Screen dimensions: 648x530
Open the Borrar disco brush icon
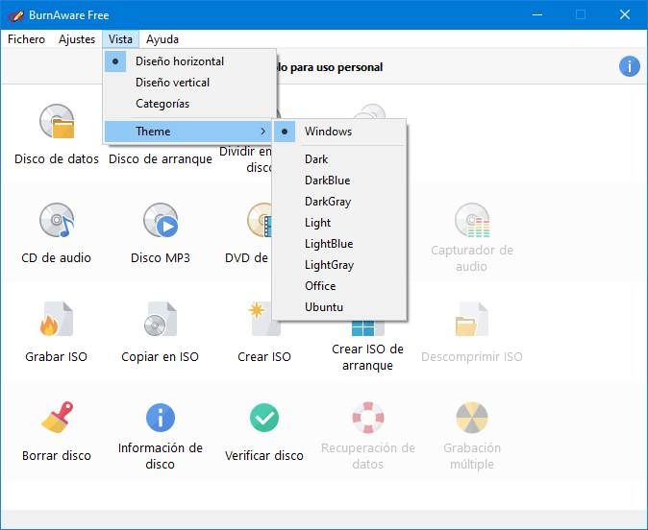coord(57,418)
